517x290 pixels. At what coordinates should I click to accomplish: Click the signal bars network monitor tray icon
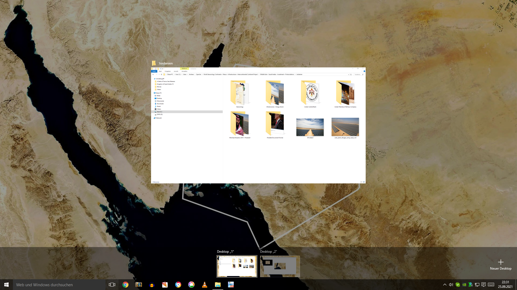click(x=470, y=285)
